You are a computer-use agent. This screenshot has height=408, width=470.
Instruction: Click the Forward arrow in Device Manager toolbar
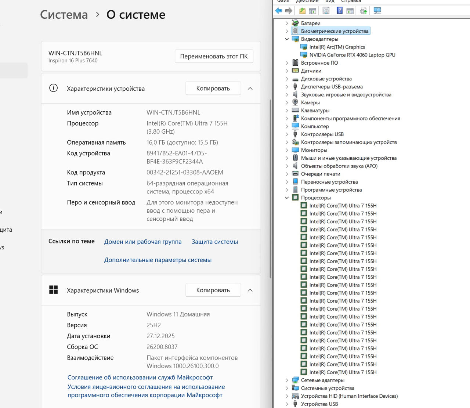[289, 11]
